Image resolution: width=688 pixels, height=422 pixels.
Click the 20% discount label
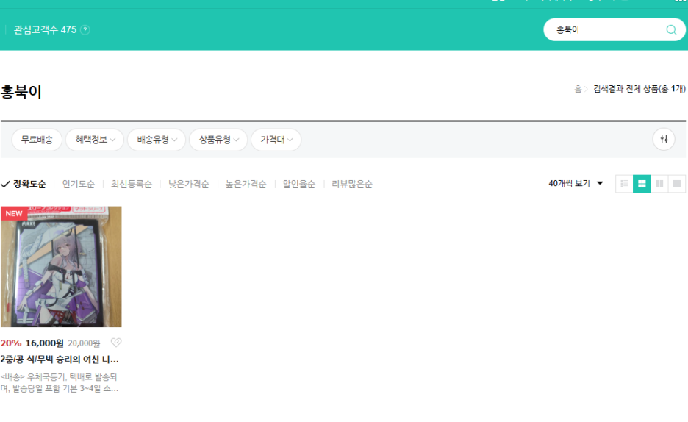click(x=11, y=343)
